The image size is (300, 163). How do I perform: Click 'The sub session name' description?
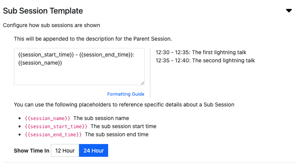tap(101, 118)
